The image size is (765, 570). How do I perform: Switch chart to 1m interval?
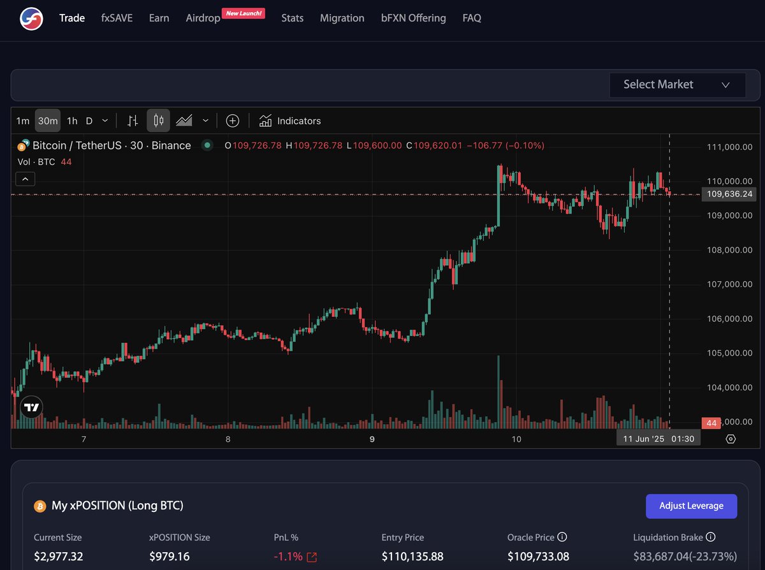[22, 121]
